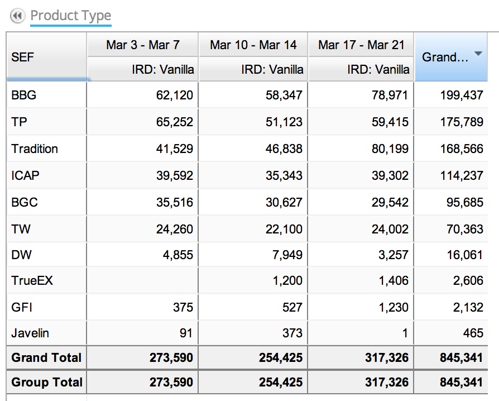Click Tradition value 80,199
This screenshot has height=401, width=499.
click(x=390, y=149)
